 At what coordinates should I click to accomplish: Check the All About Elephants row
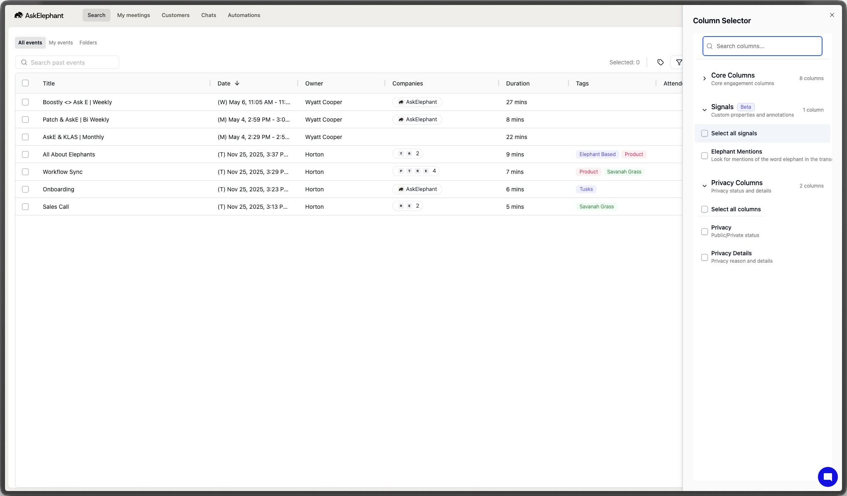(25, 154)
